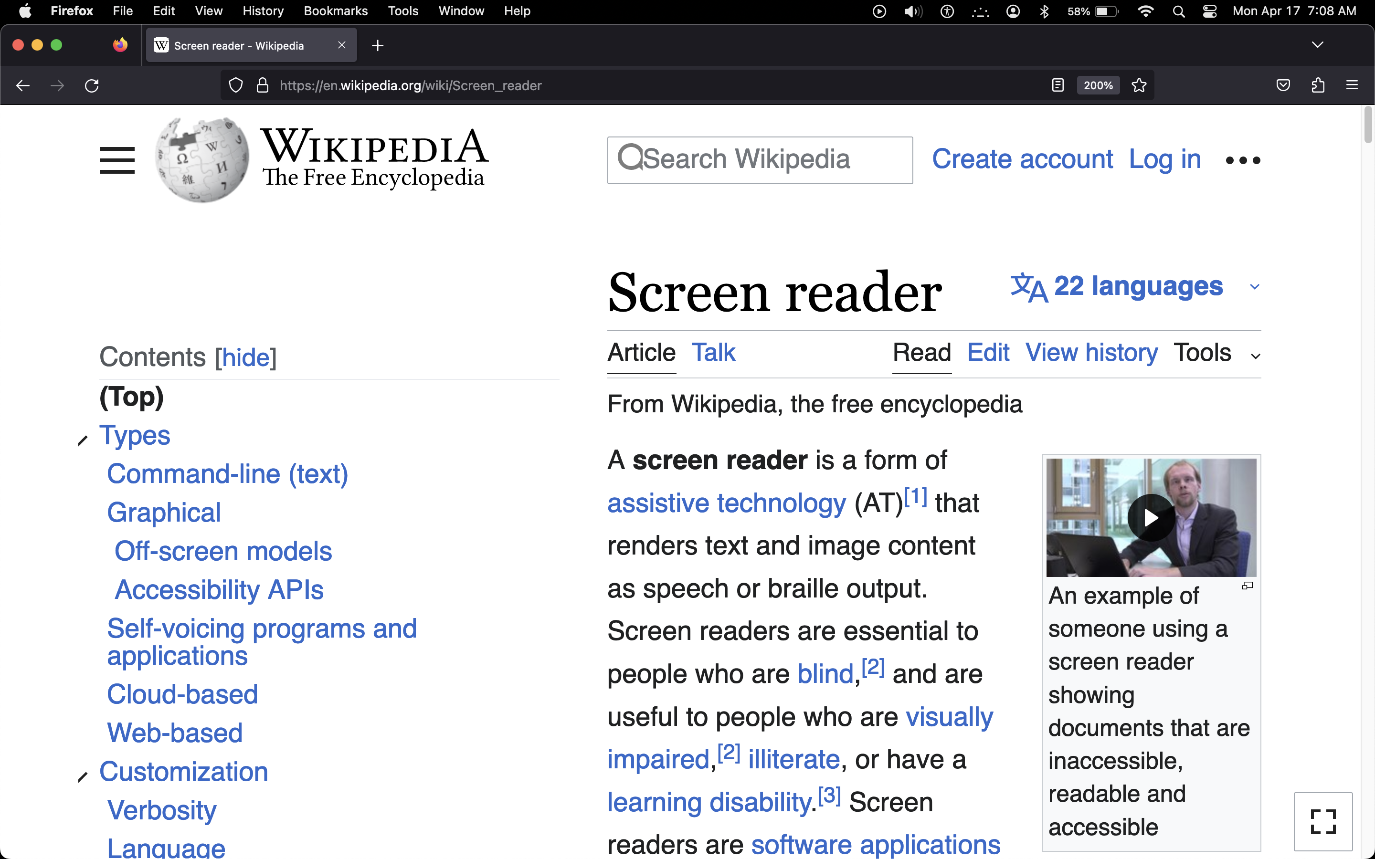
Task: Follow the assistive technology link
Action: pos(727,503)
